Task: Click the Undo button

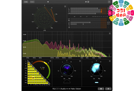Action: 26,2
